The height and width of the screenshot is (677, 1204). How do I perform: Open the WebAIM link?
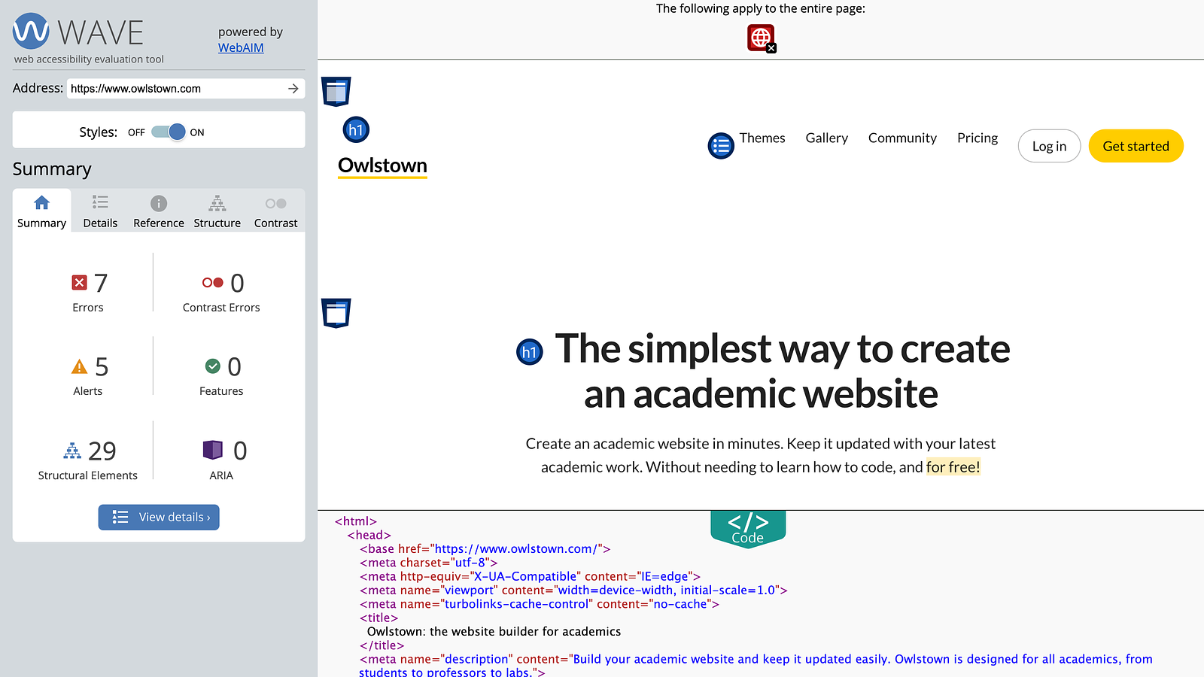coord(241,47)
